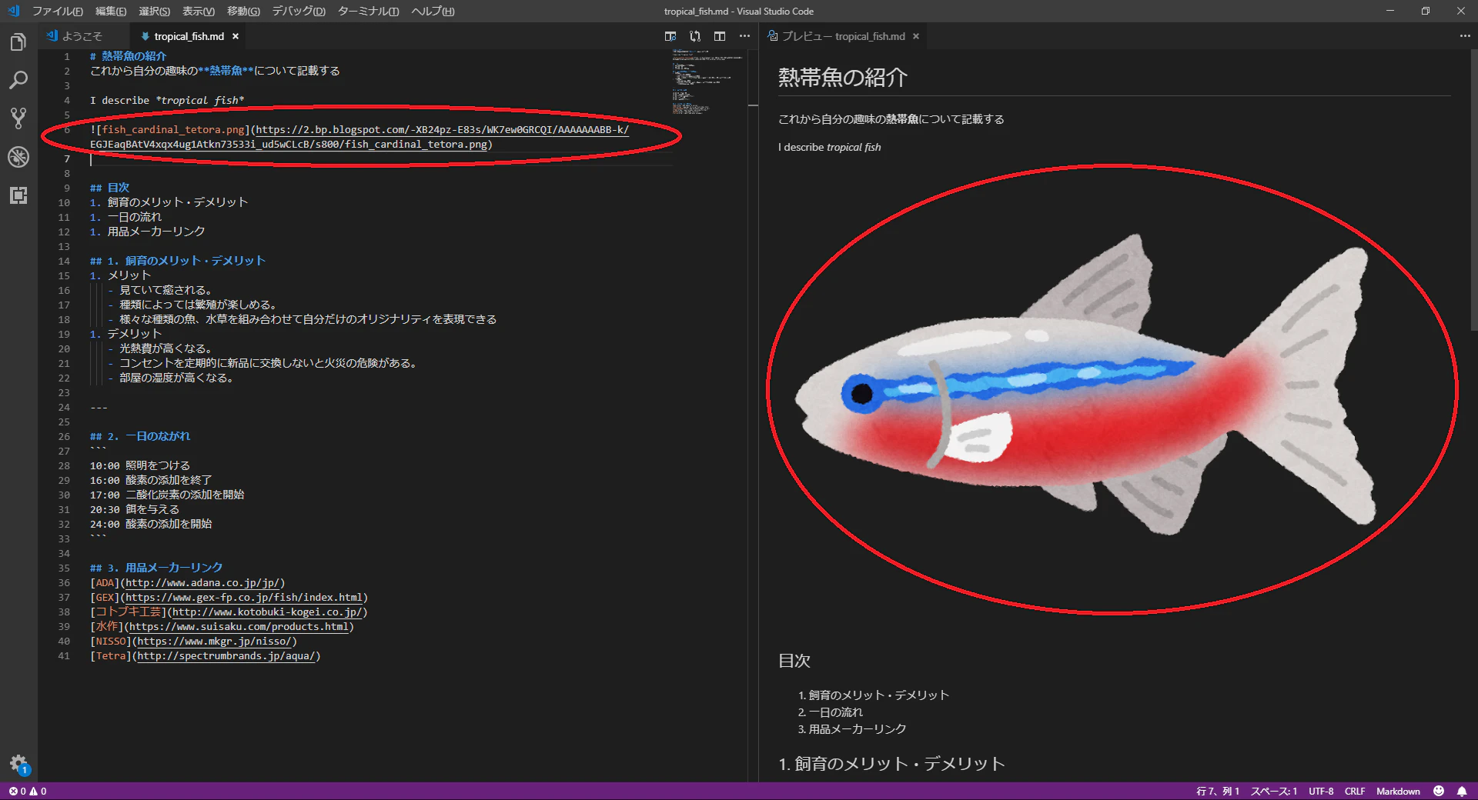
Task: Click the Open Changes icon in editor toolbar
Action: [x=695, y=36]
